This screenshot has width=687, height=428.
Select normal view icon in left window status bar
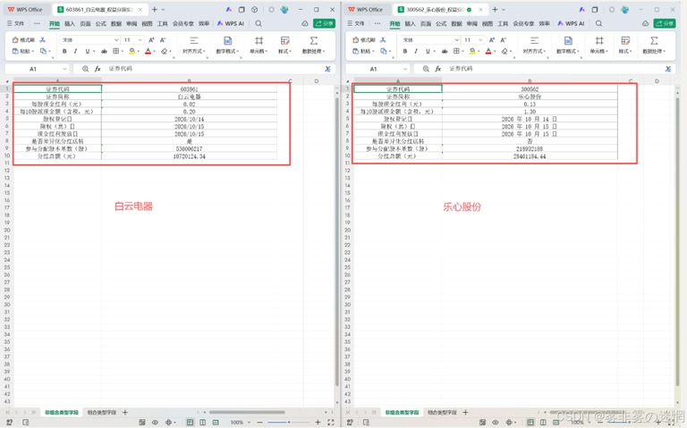pyautogui.click(x=190, y=423)
